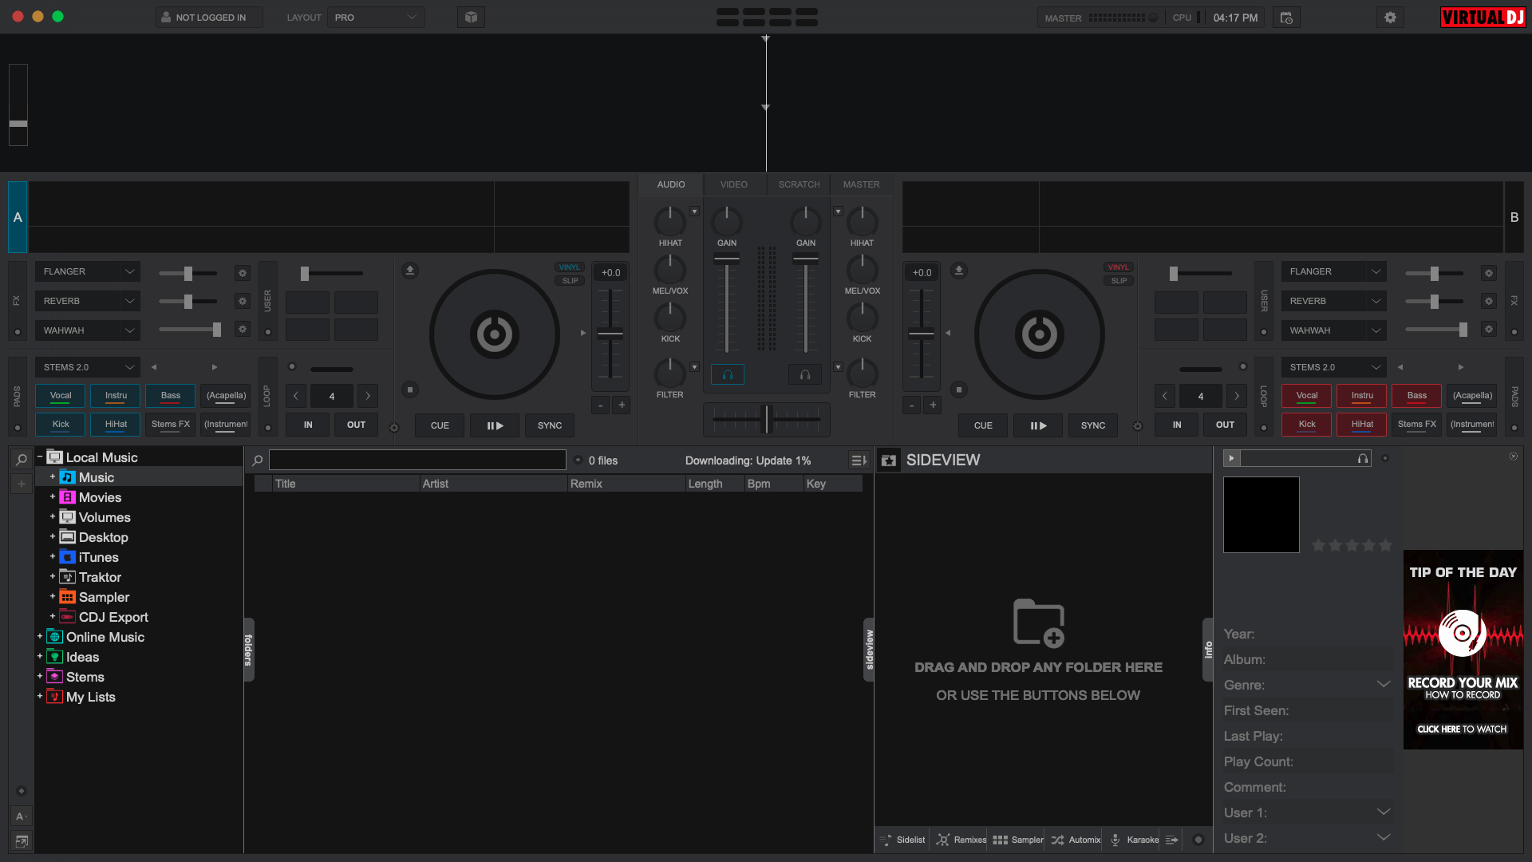Expand the Online Music folder
The width and height of the screenshot is (1532, 862).
click(39, 636)
